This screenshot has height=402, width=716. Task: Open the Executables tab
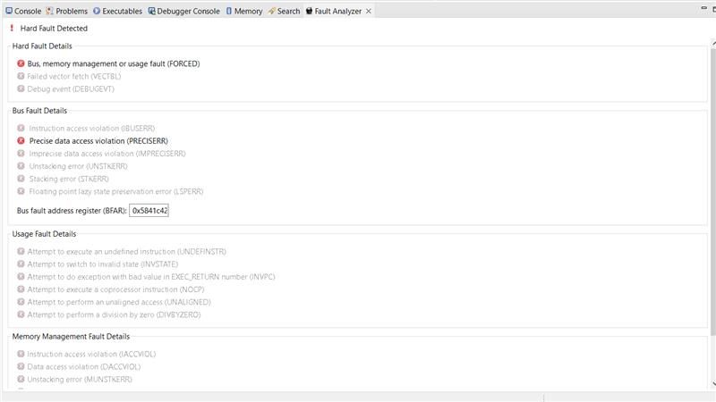tap(118, 11)
